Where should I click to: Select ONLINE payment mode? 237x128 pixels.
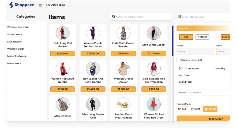pyautogui.click(x=210, y=109)
